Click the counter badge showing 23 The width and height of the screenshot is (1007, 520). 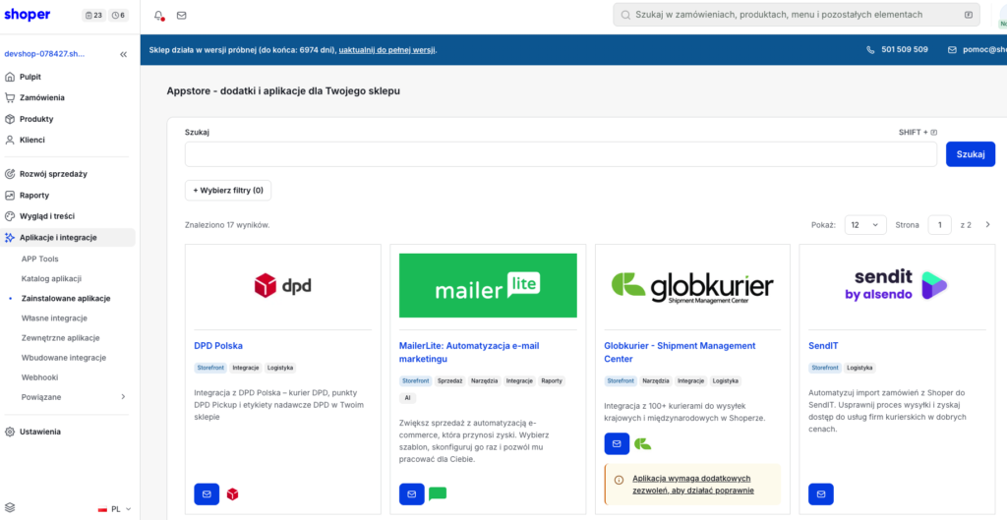(x=93, y=16)
